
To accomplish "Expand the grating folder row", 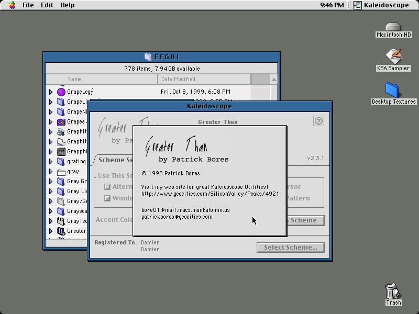I will click(51, 162).
